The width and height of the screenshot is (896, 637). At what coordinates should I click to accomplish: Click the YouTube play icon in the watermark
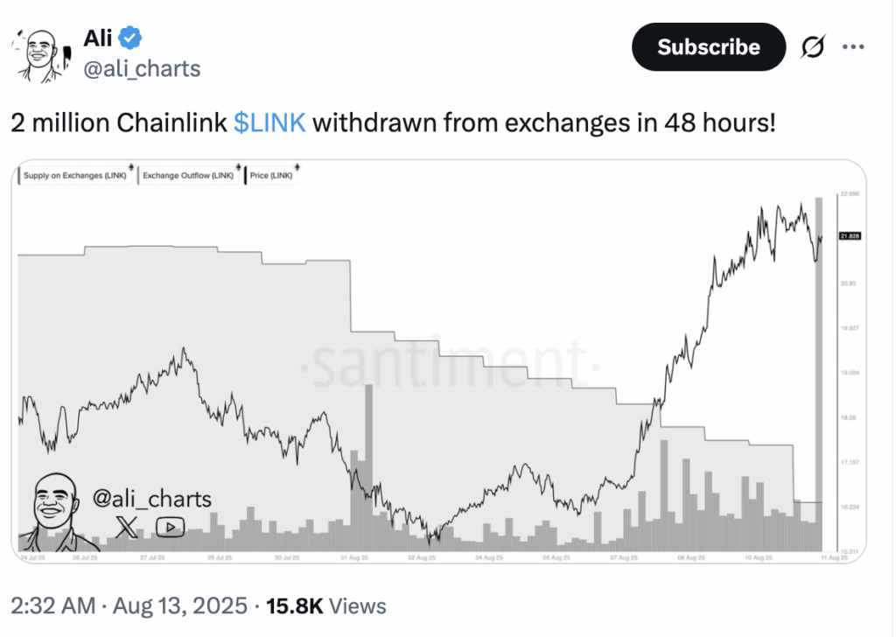(x=171, y=527)
